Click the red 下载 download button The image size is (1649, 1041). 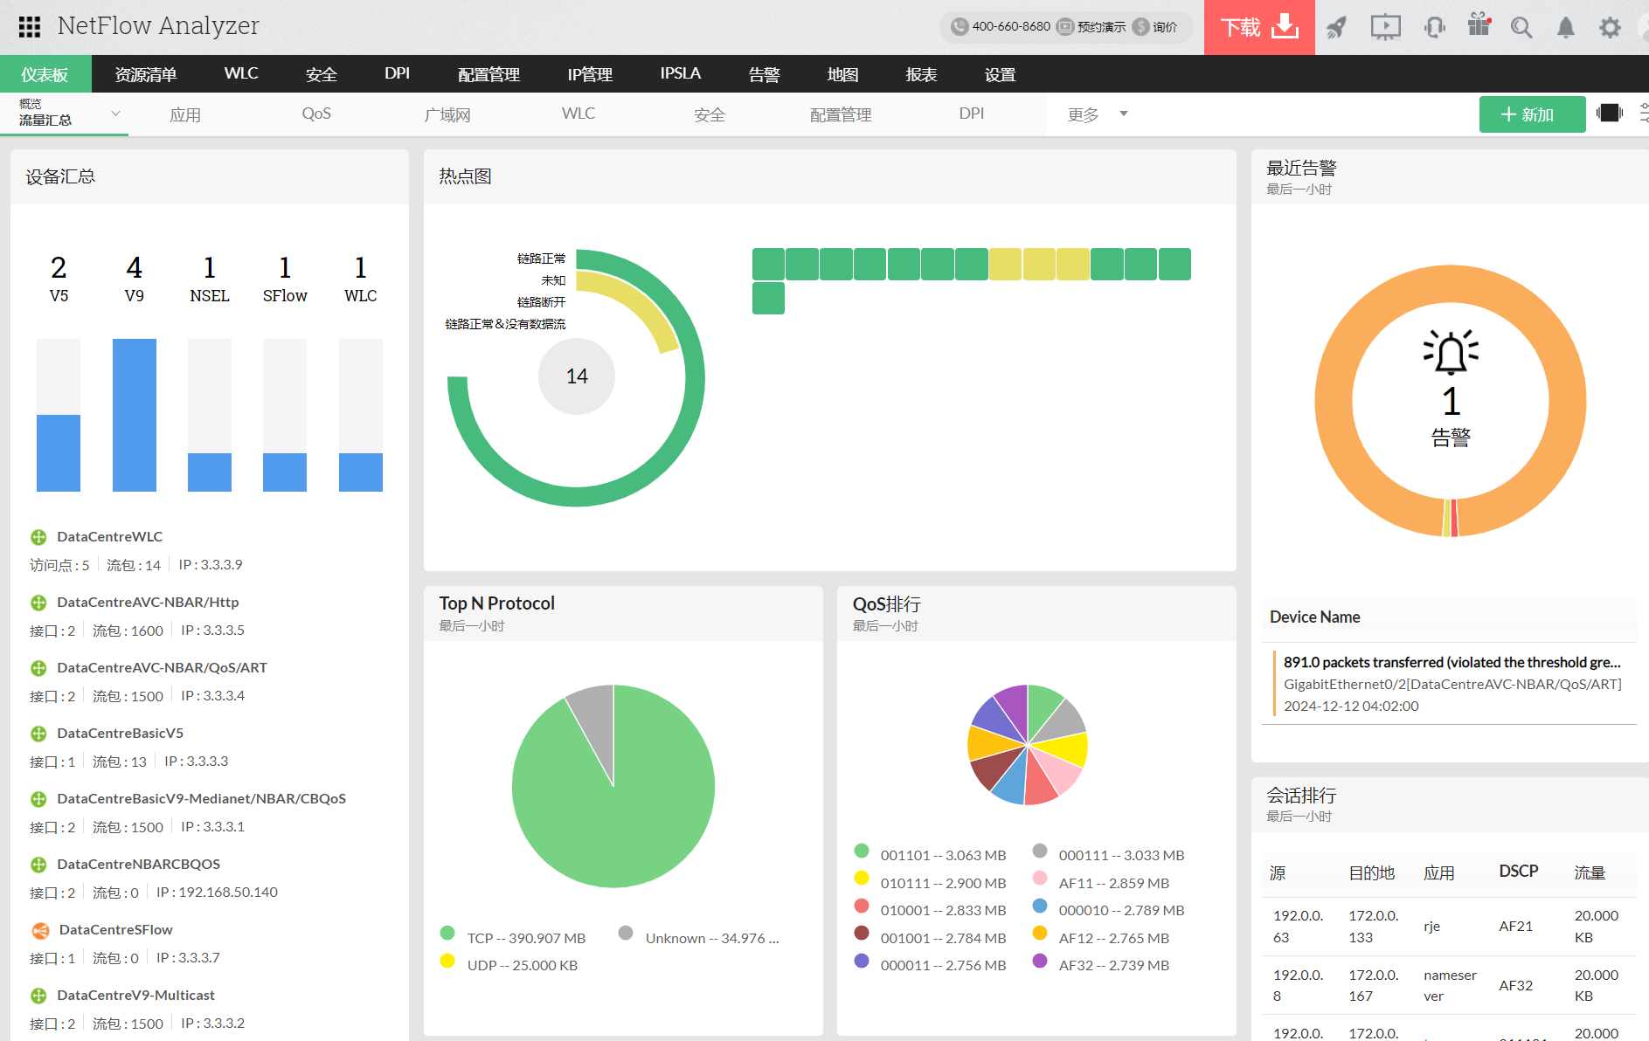(1258, 28)
